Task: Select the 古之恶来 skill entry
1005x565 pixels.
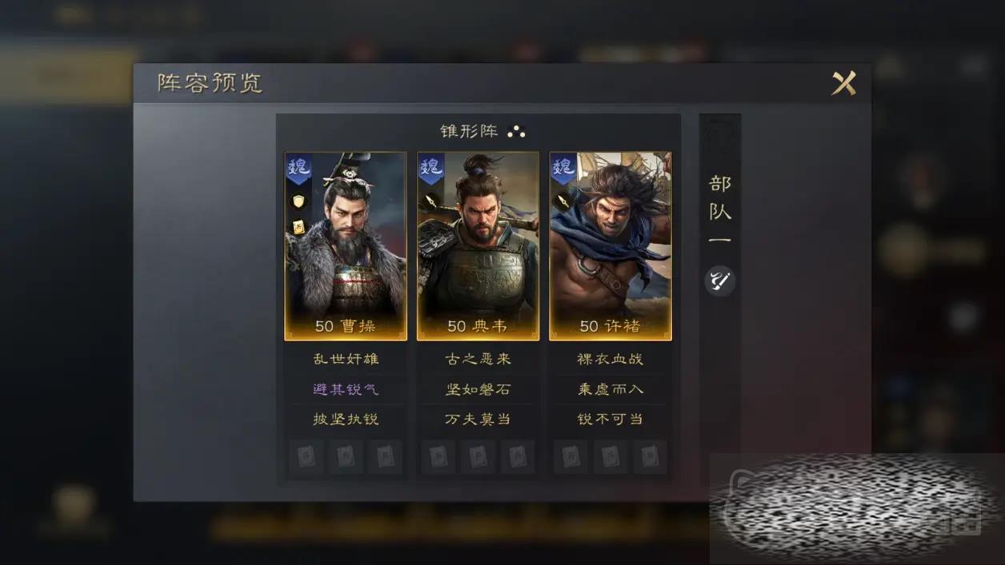Action: (478, 359)
